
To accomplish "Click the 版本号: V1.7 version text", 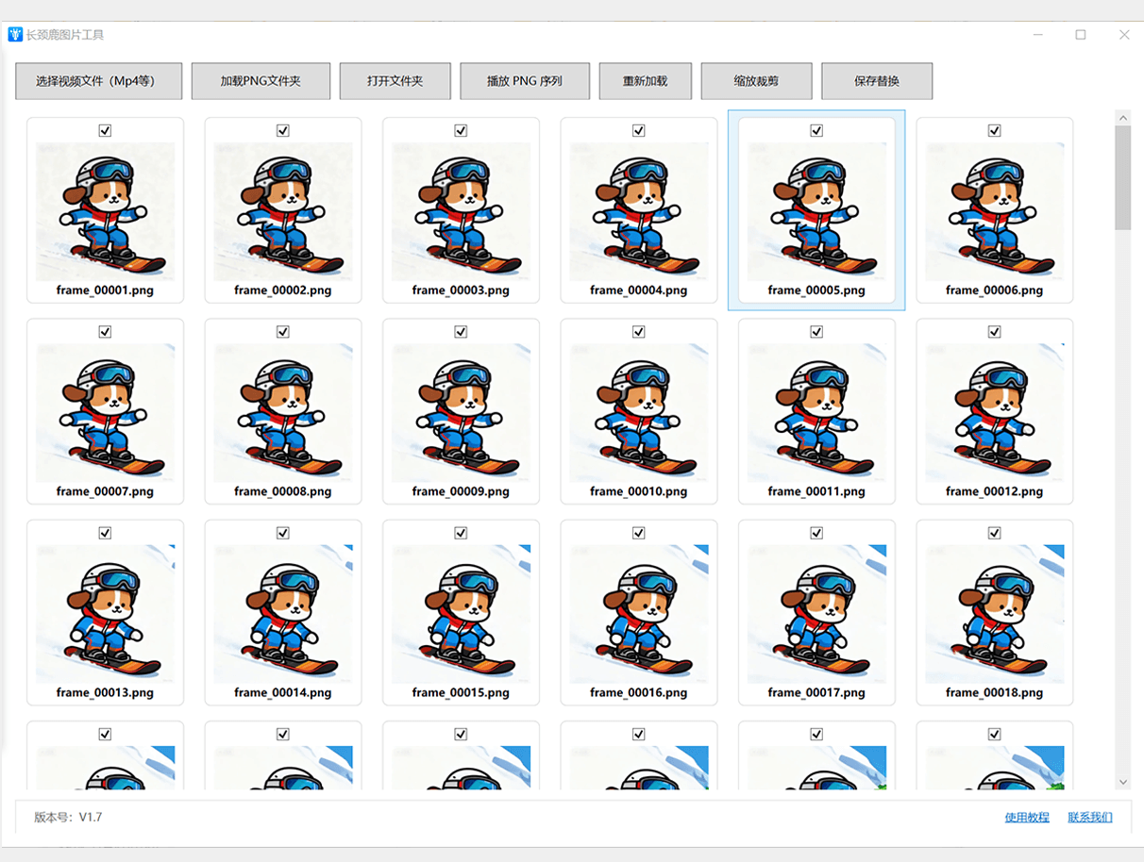I will pos(68,818).
